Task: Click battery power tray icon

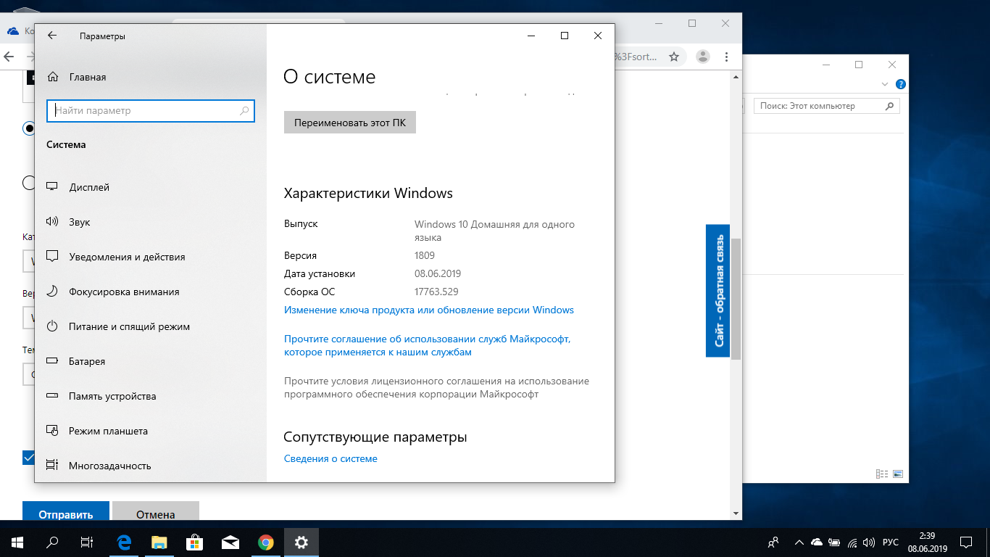Action: tap(835, 542)
